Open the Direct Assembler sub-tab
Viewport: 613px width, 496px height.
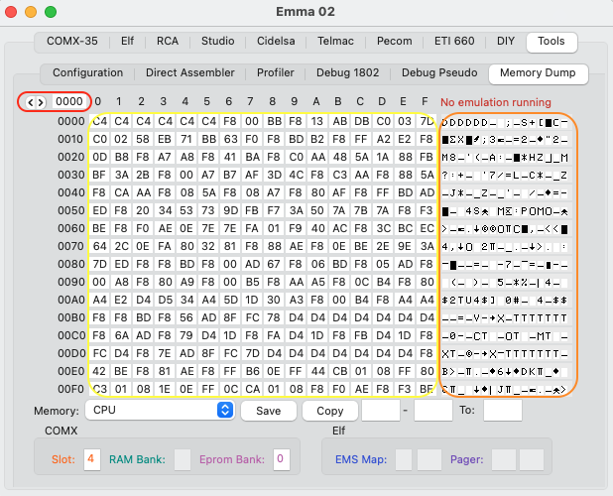(x=190, y=72)
